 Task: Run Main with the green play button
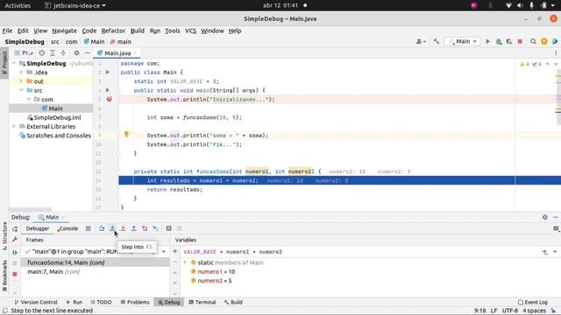(x=487, y=42)
